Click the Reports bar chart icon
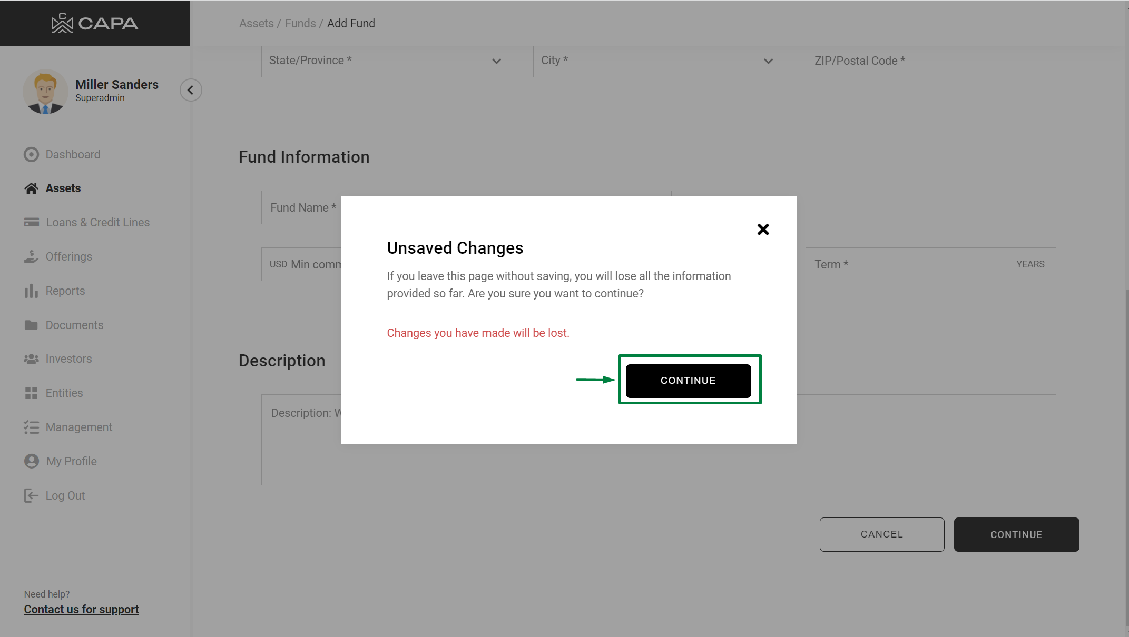The image size is (1129, 637). click(31, 291)
